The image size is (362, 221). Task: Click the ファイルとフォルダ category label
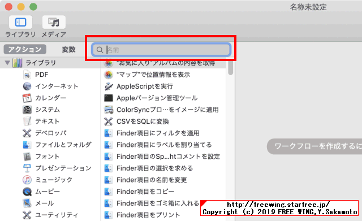63,145
